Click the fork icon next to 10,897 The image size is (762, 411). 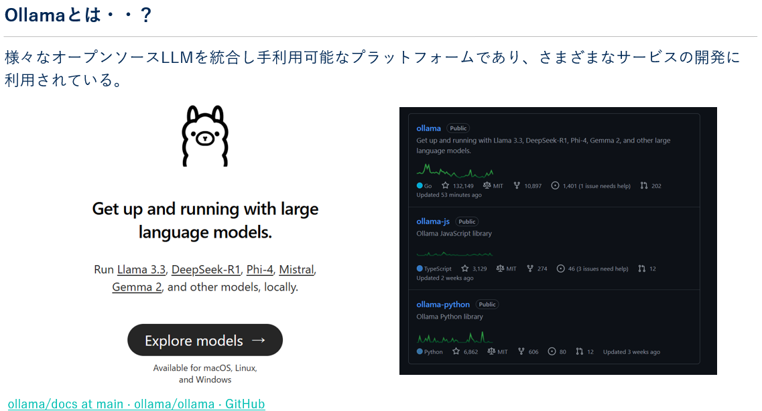click(x=517, y=185)
